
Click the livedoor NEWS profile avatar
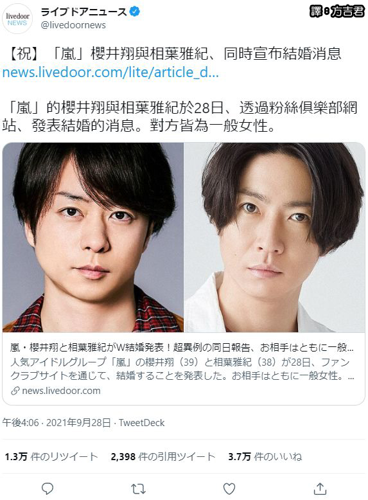tap(17, 19)
